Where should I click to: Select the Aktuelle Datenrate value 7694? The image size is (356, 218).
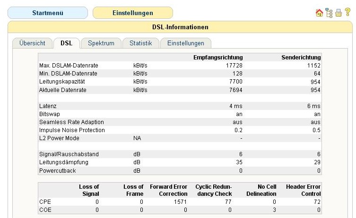coord(235,90)
